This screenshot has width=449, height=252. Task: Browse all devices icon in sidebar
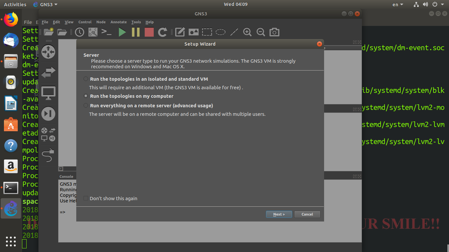(48, 134)
